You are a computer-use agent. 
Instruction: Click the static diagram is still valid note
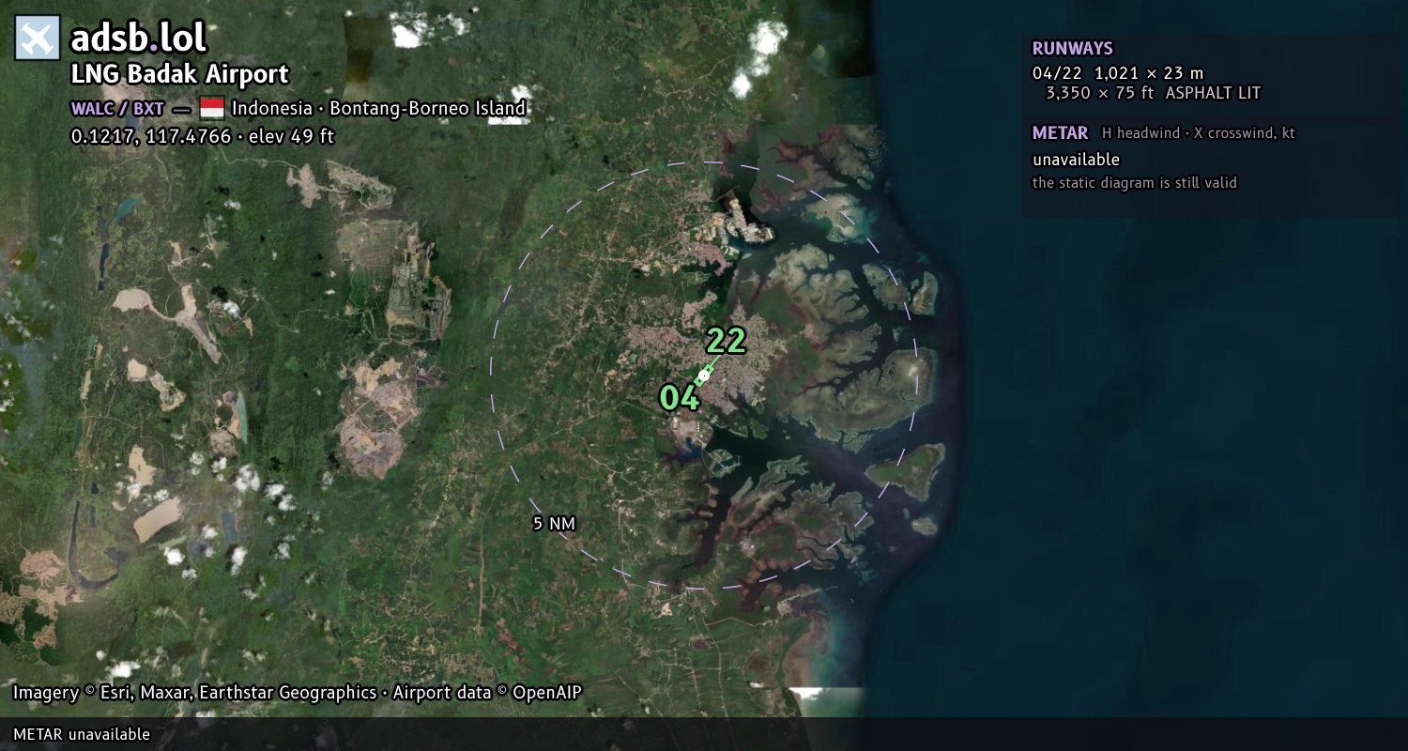[1135, 183]
